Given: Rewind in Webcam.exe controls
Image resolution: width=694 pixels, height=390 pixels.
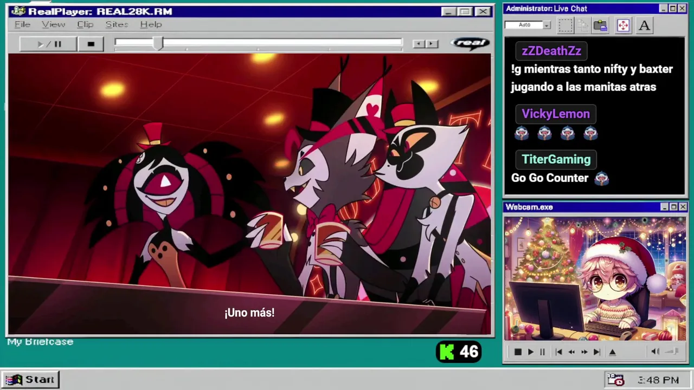Looking at the screenshot, I should (x=571, y=352).
